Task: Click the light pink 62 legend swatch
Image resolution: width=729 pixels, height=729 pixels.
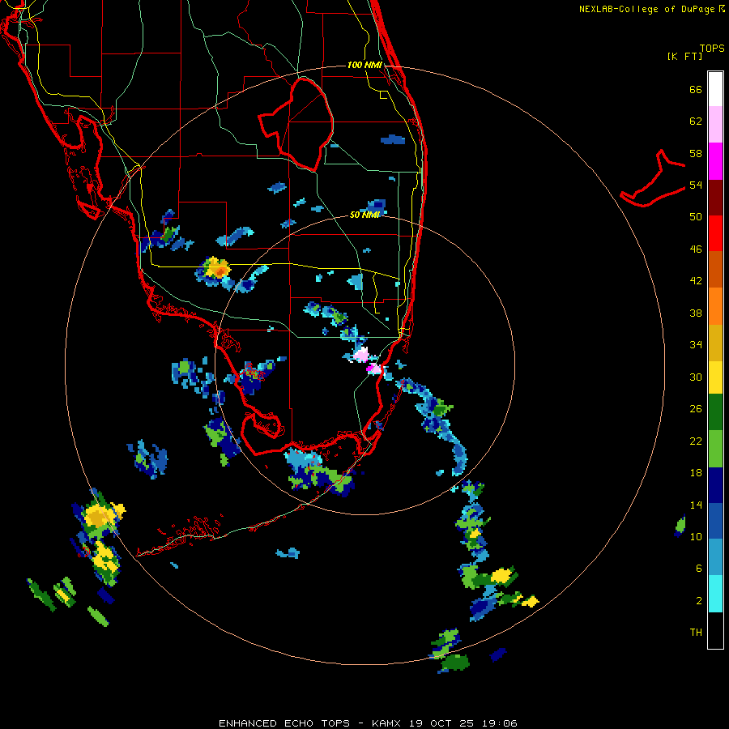Action: pyautogui.click(x=715, y=124)
